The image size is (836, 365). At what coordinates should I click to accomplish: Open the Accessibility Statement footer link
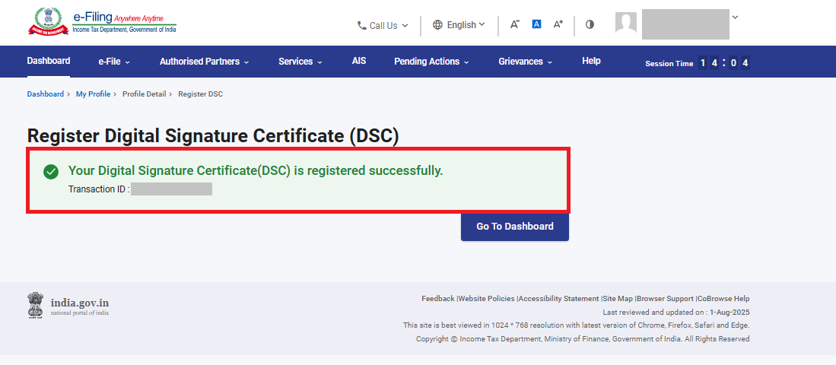click(x=558, y=299)
